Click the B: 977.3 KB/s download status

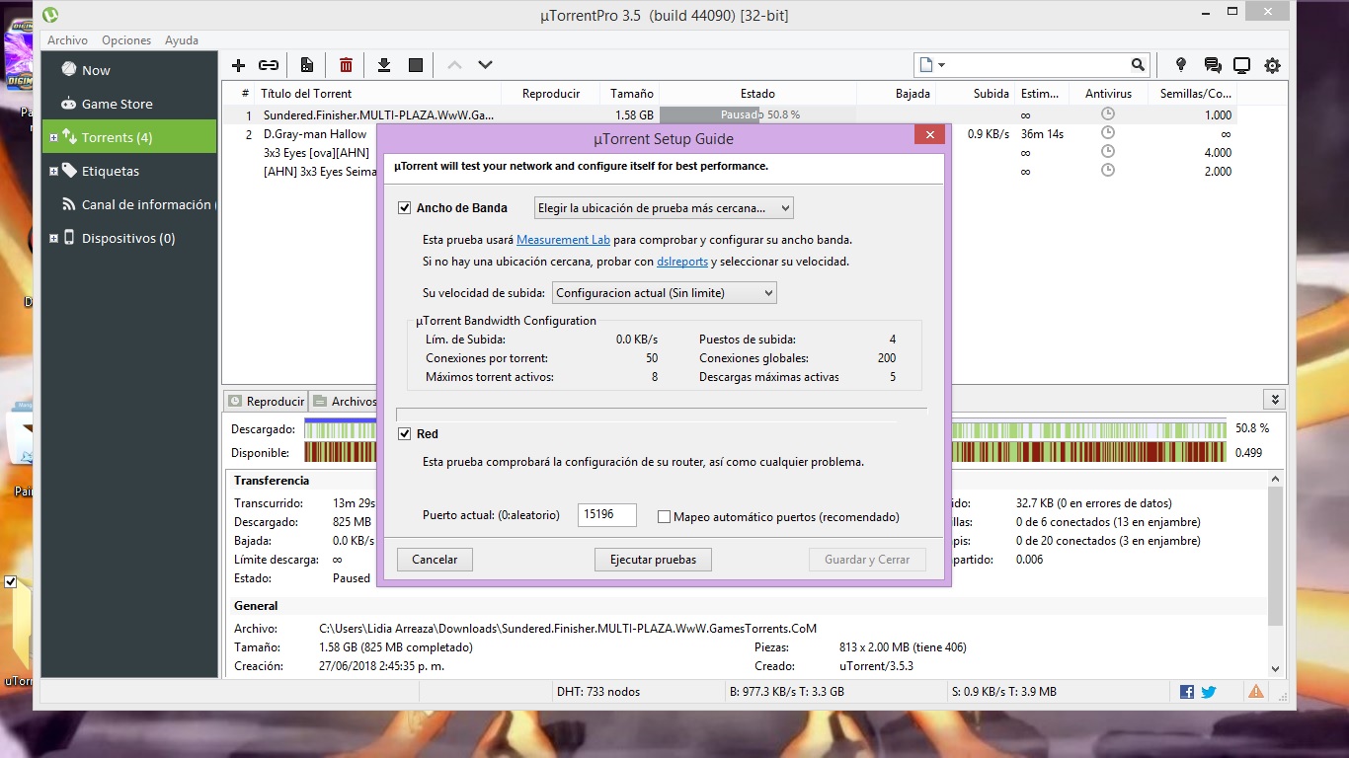786,692
